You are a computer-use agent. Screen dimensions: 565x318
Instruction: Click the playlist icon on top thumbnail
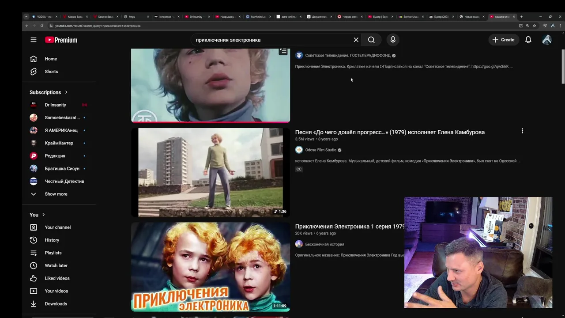(x=283, y=52)
